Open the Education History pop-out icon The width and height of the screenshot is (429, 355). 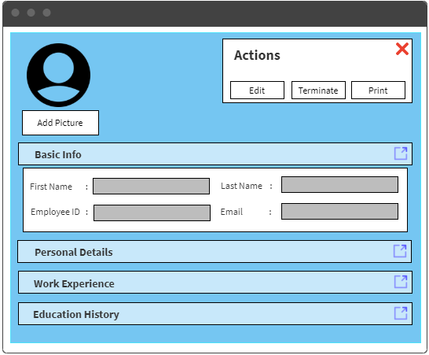click(x=401, y=313)
